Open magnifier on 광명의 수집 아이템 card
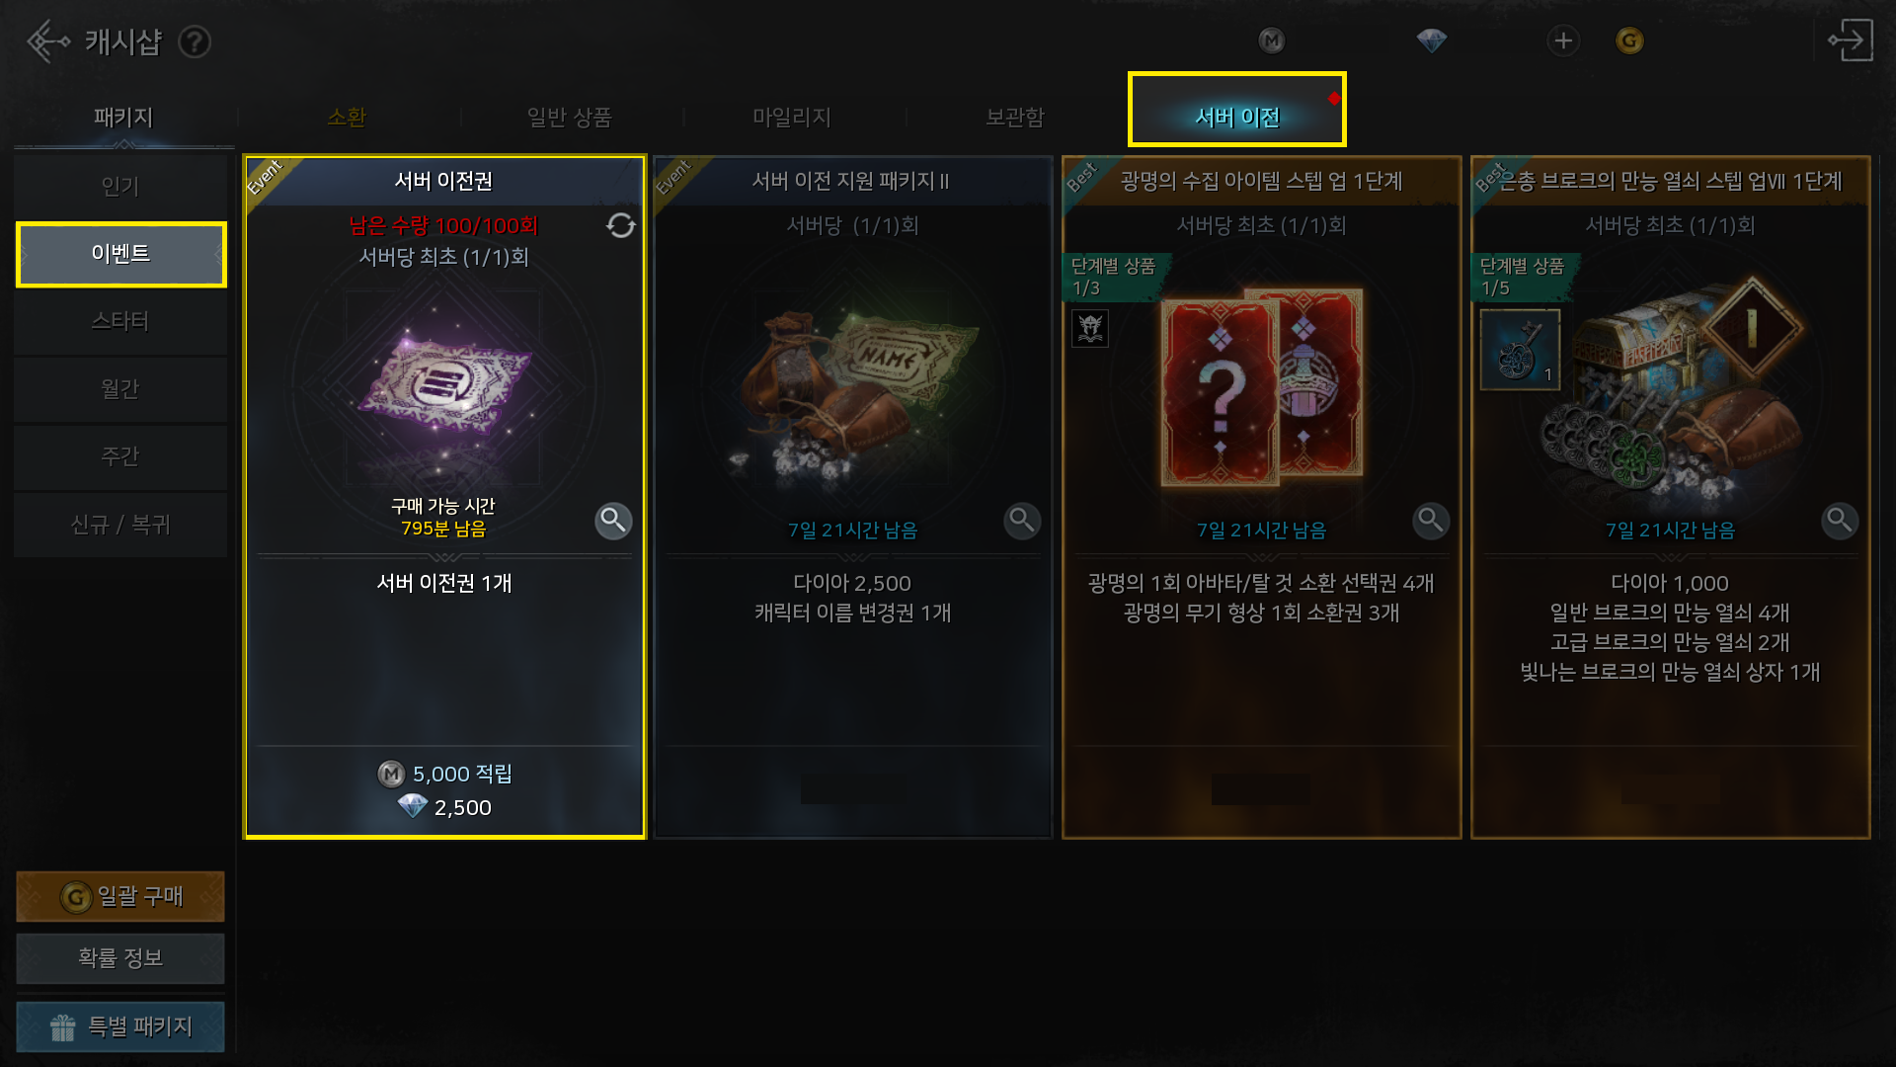This screenshot has width=1896, height=1067. click(1431, 520)
